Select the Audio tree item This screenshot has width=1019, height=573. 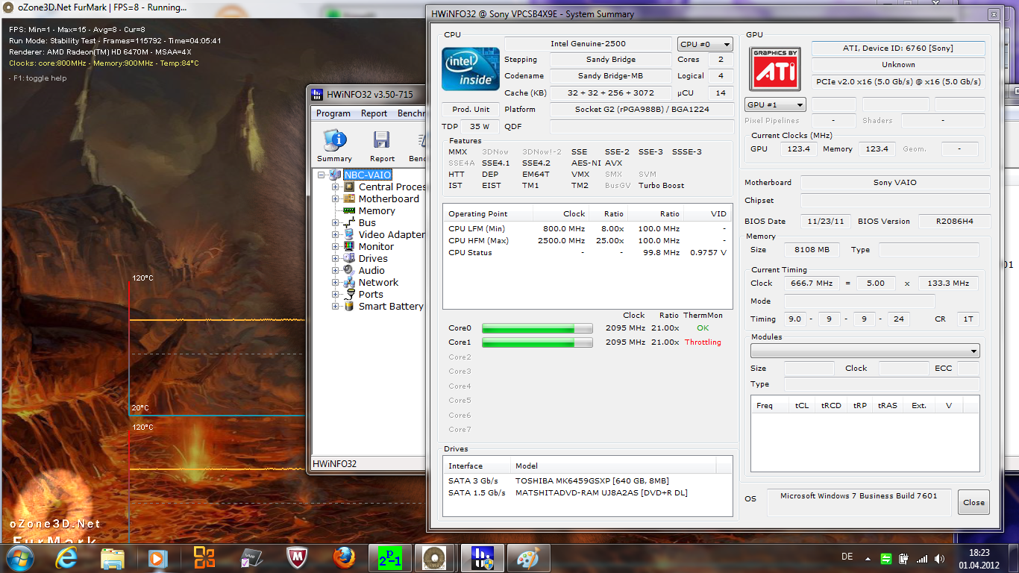pyautogui.click(x=371, y=270)
